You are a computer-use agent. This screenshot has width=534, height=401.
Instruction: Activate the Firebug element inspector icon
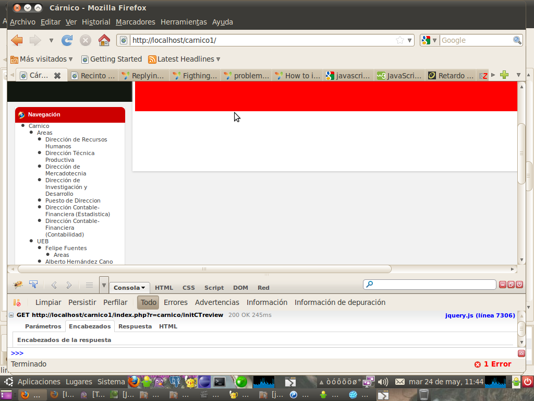[x=33, y=285]
